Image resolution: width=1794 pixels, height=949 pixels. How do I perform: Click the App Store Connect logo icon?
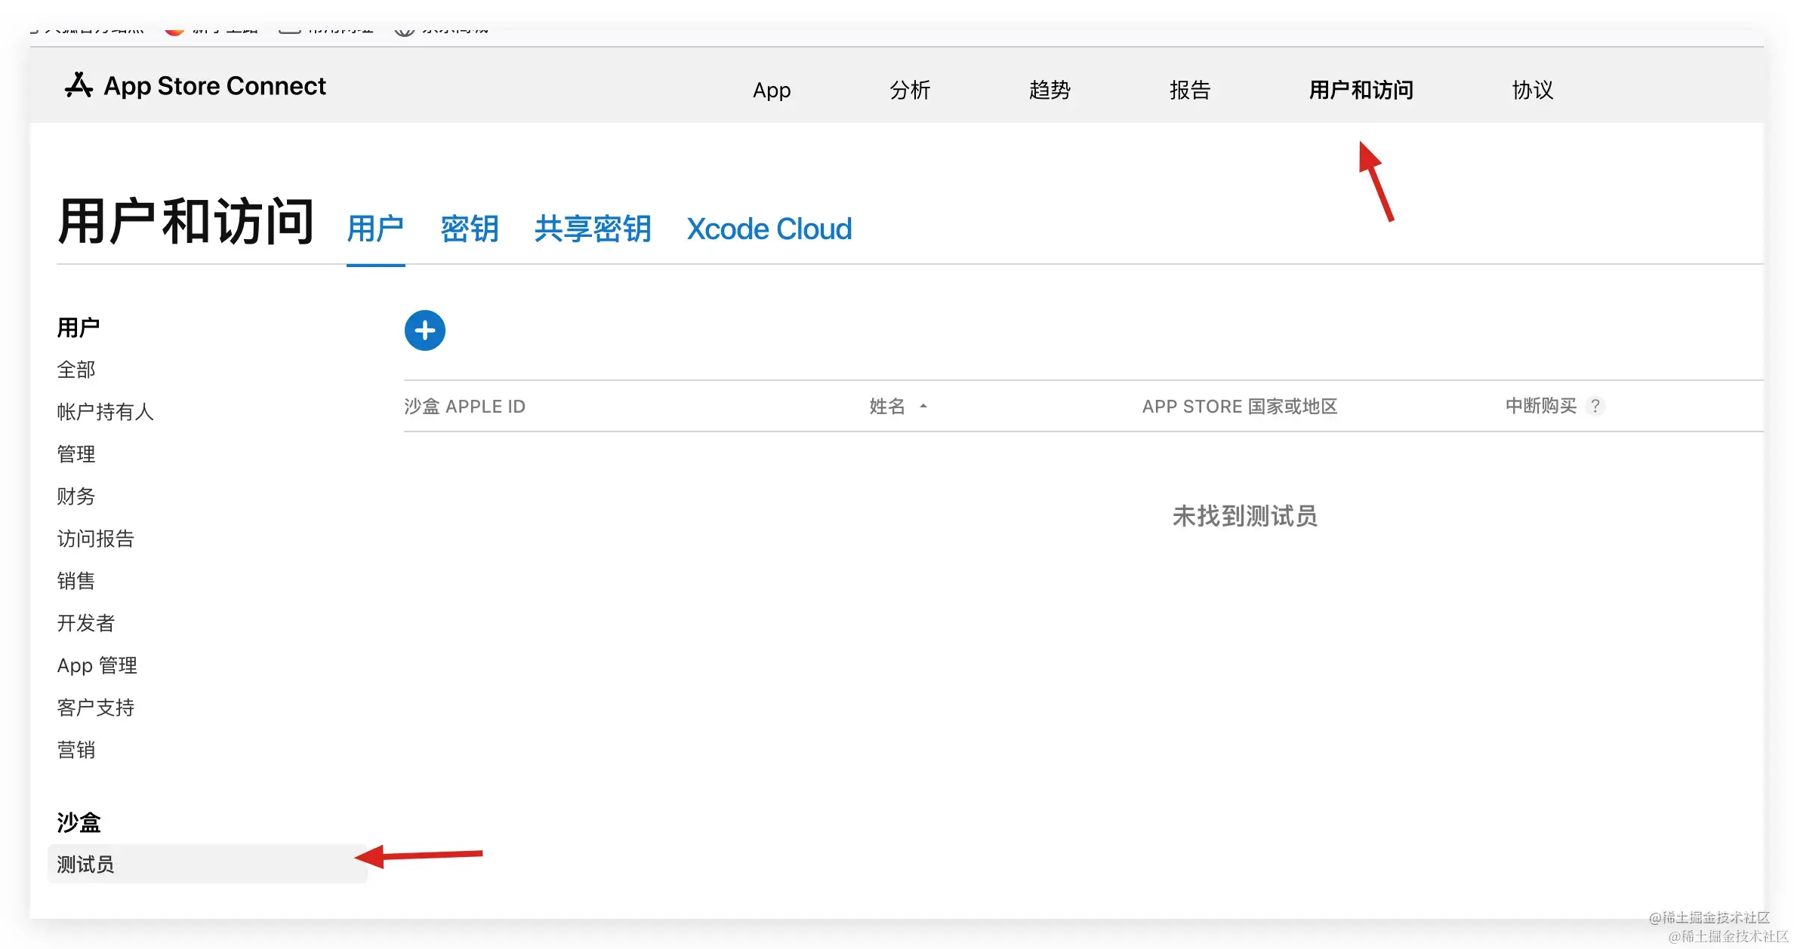tap(79, 86)
